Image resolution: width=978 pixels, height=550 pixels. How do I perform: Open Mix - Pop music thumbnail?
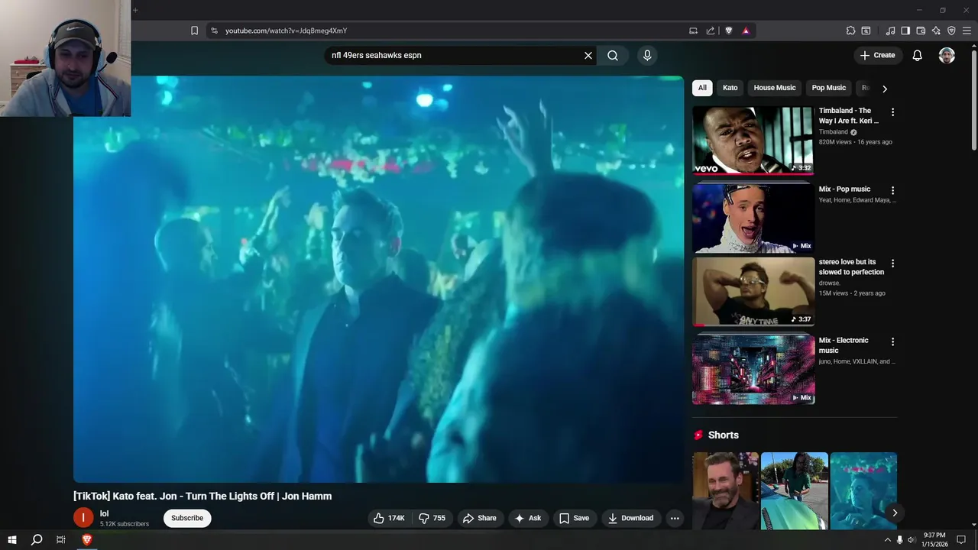[x=753, y=218]
